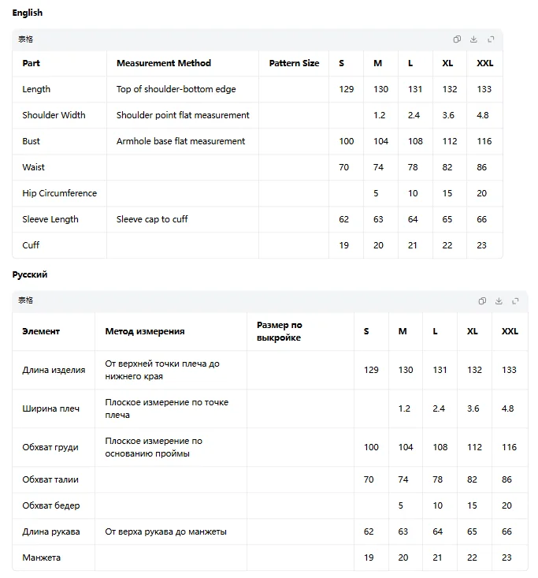
Task: Download the Russian table
Action: pyautogui.click(x=499, y=300)
